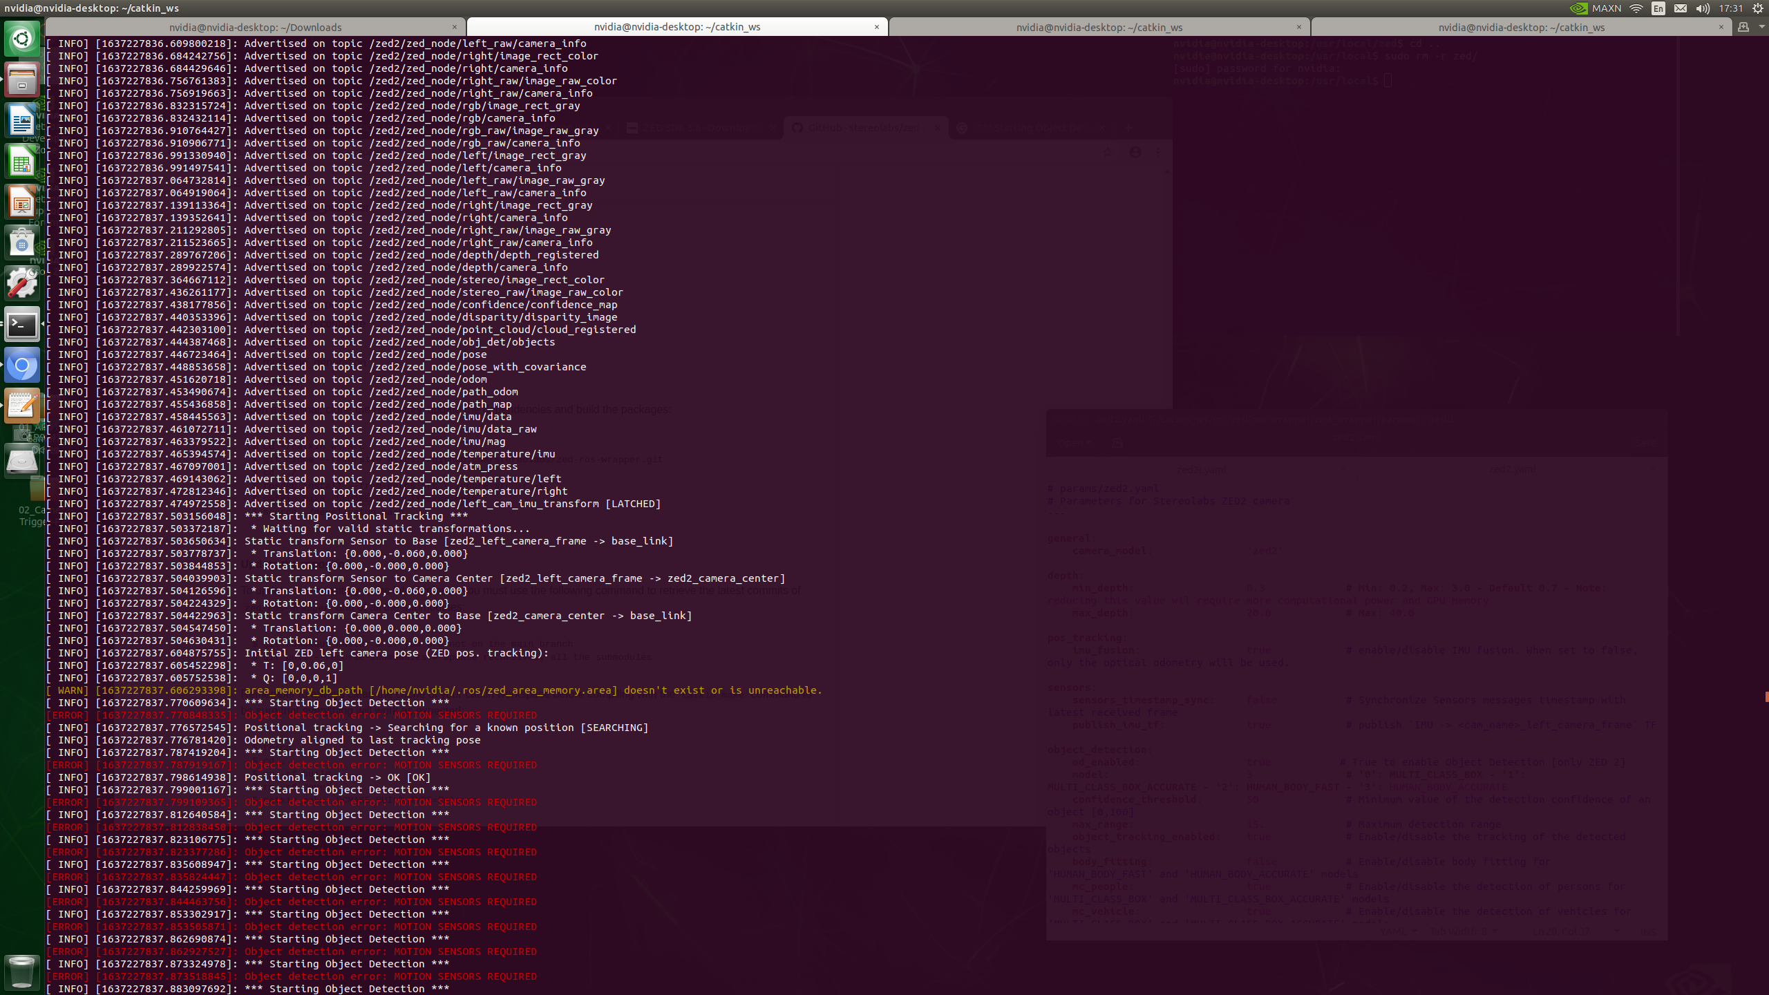Image resolution: width=1769 pixels, height=995 pixels.
Task: Launch LibreOffice Writer from the dock
Action: pyautogui.click(x=21, y=120)
